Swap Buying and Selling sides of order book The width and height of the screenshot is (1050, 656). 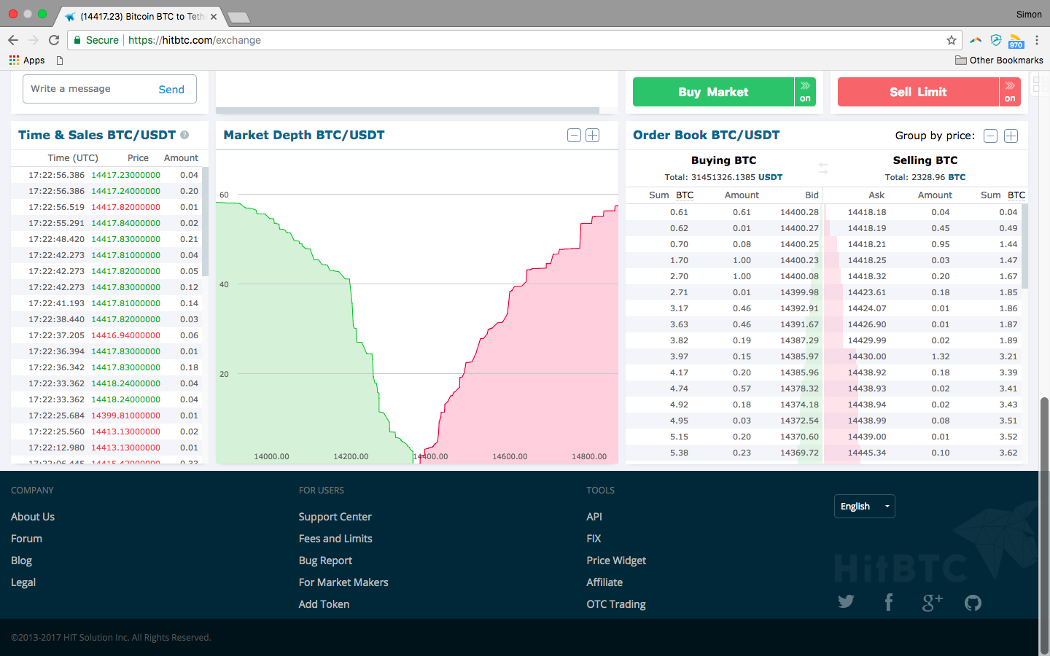[x=823, y=168]
